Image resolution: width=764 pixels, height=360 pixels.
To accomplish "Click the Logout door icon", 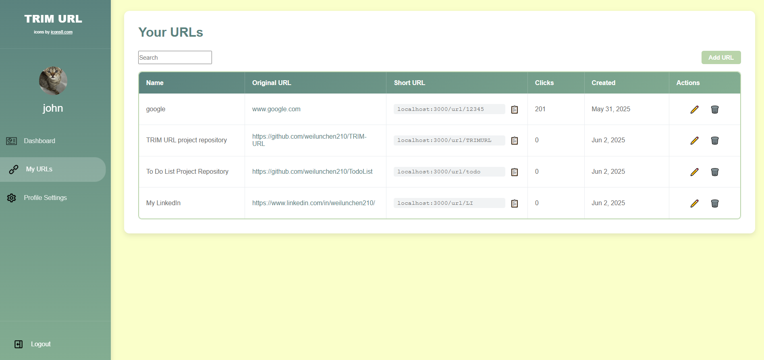I will click(x=19, y=344).
